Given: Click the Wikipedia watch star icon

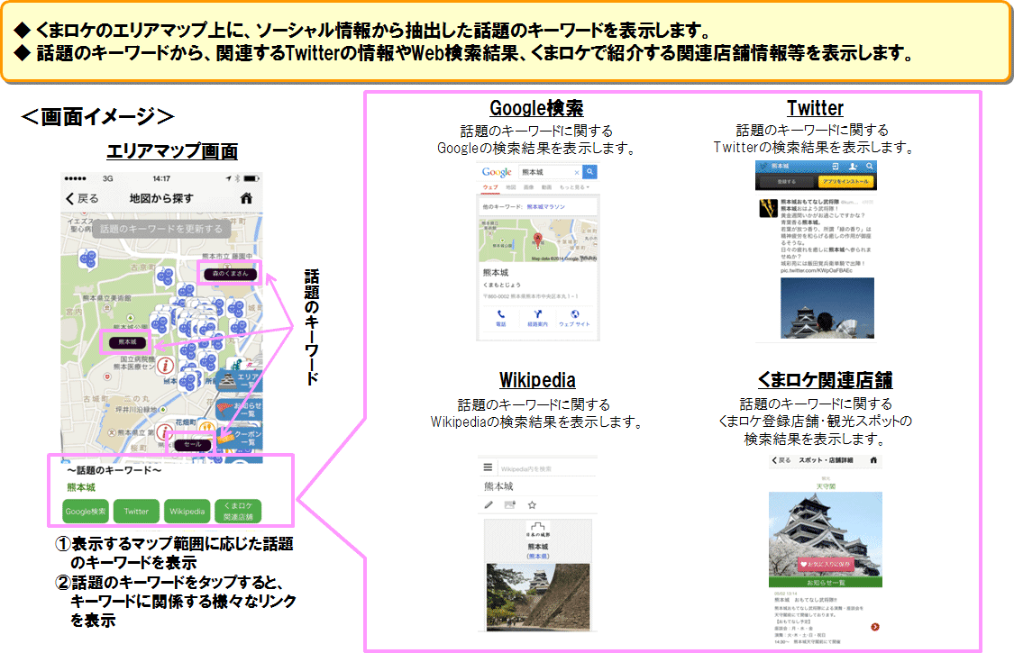Looking at the screenshot, I should pyautogui.click(x=532, y=505).
